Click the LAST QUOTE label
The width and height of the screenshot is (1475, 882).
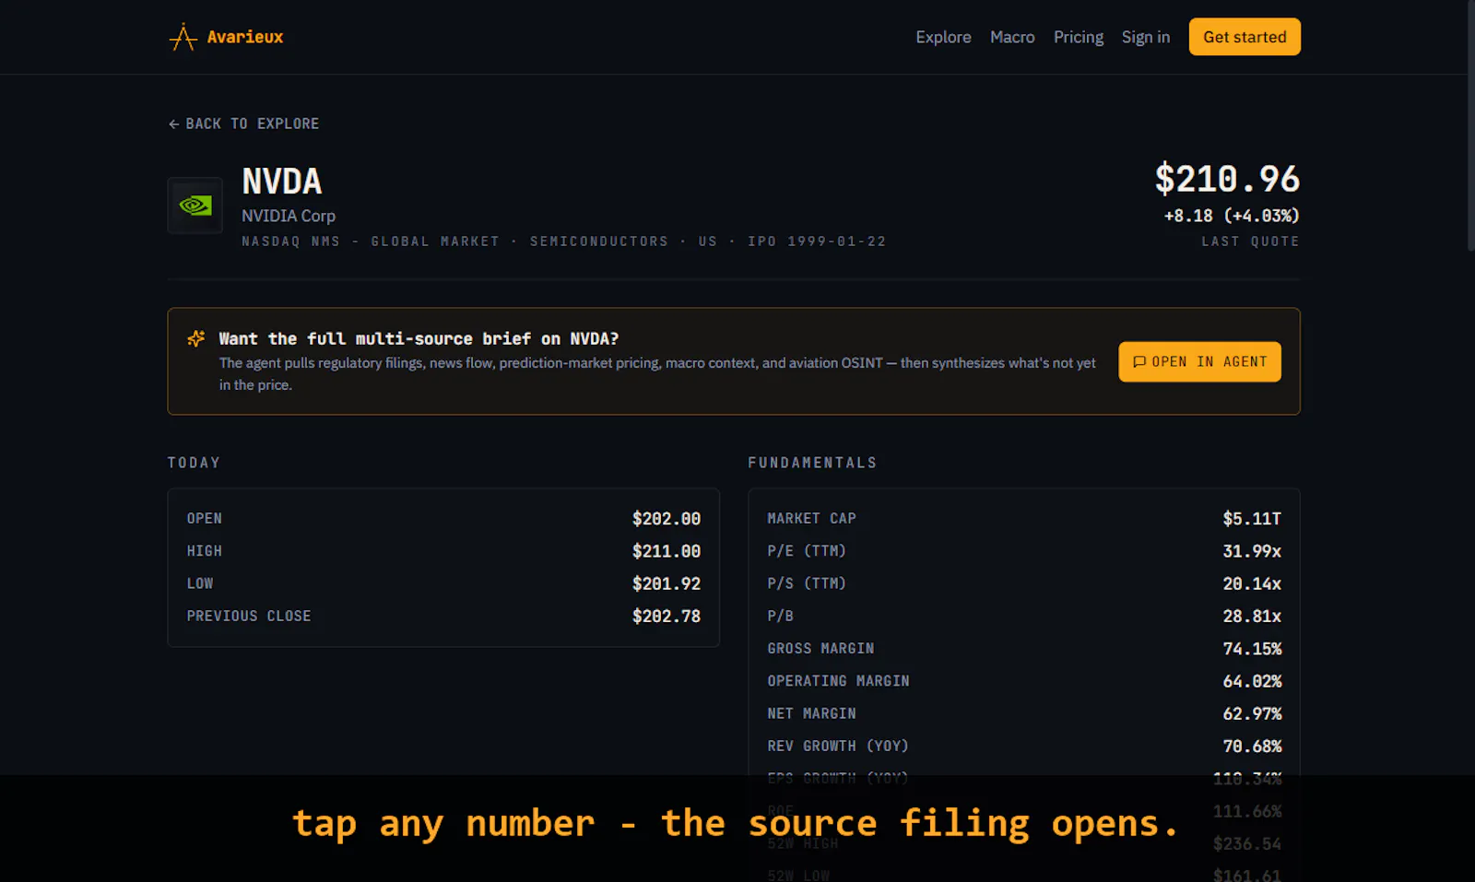pyautogui.click(x=1250, y=241)
